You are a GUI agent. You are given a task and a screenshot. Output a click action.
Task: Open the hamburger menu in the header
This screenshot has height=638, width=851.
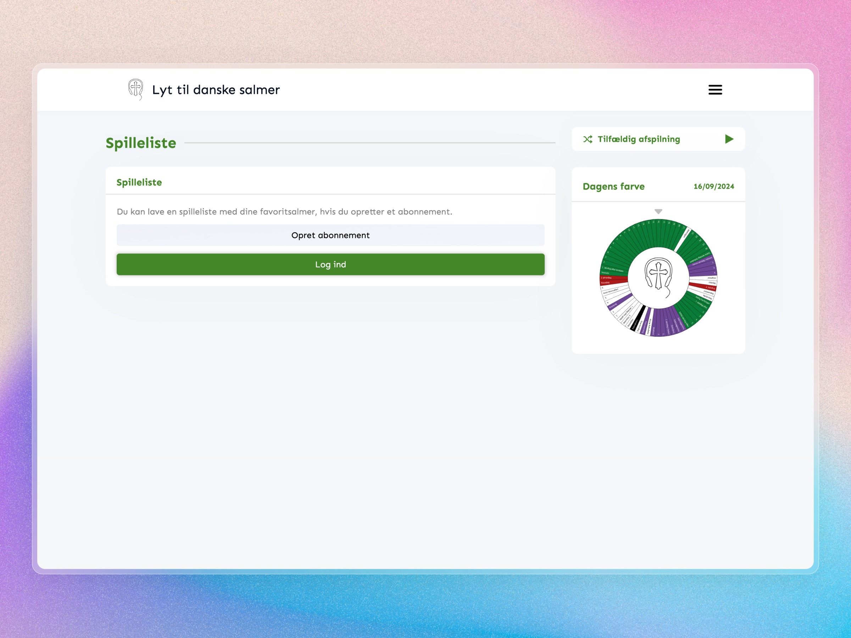point(715,90)
